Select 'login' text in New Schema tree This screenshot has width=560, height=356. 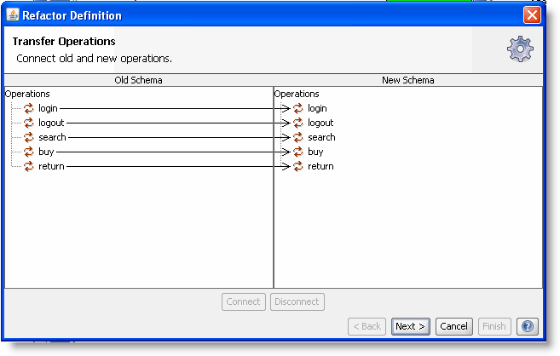317,108
